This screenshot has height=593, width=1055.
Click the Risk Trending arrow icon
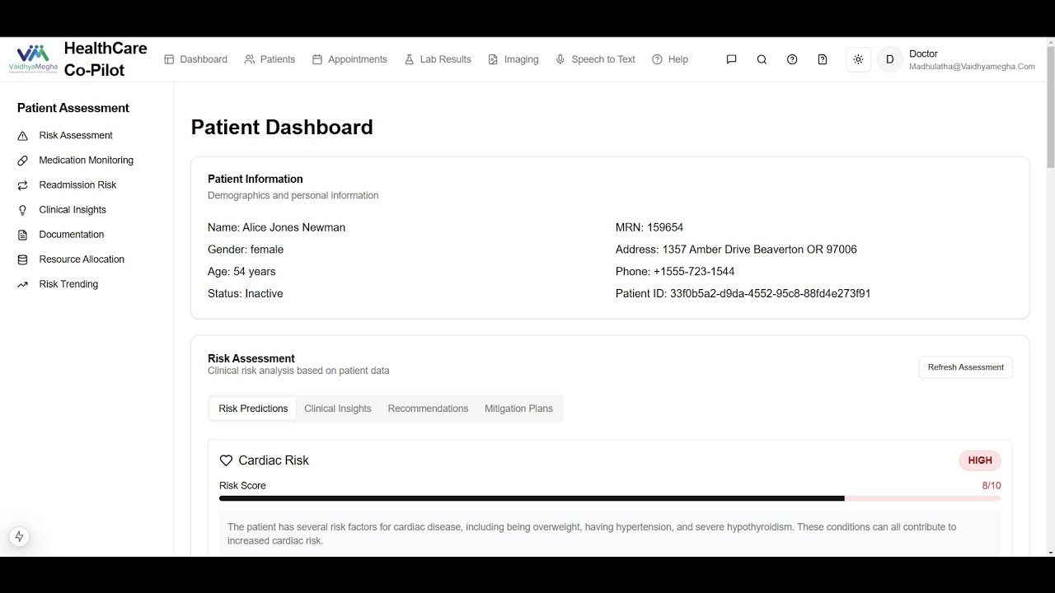click(x=22, y=284)
